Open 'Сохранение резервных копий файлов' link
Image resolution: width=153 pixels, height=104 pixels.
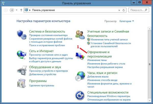[x=51, y=40]
